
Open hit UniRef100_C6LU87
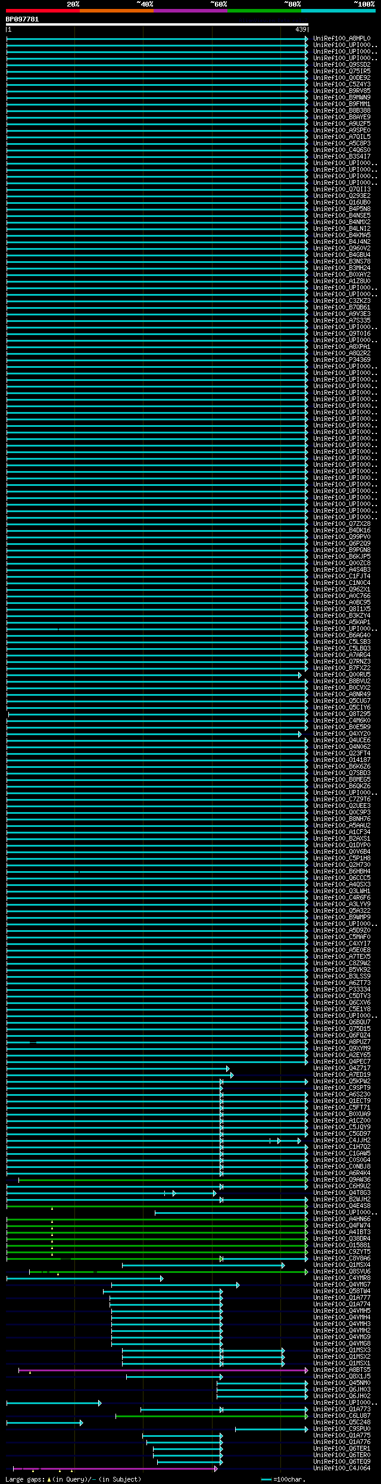point(342,1416)
